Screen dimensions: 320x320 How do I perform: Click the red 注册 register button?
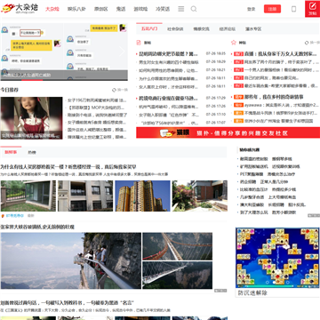coord(272,9)
